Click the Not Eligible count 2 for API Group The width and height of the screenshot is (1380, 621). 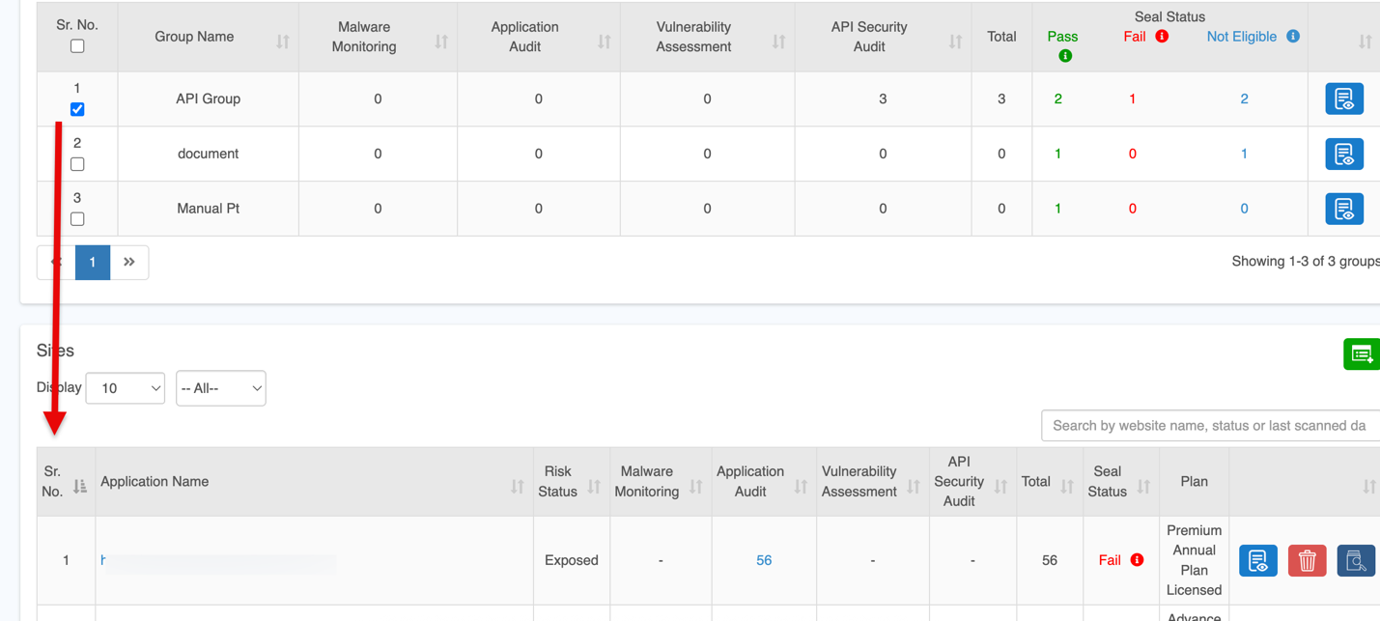(1244, 99)
